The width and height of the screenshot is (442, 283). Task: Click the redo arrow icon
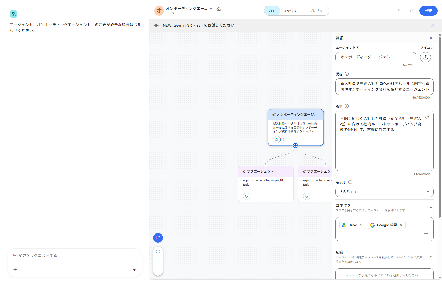pos(412,11)
